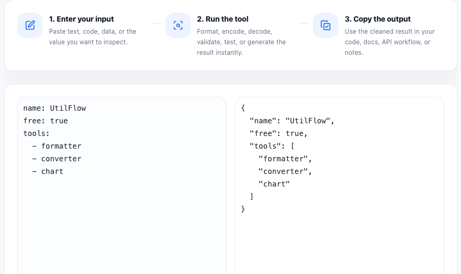
Task: Click the closing square bracket in JSON output
Action: click(252, 197)
